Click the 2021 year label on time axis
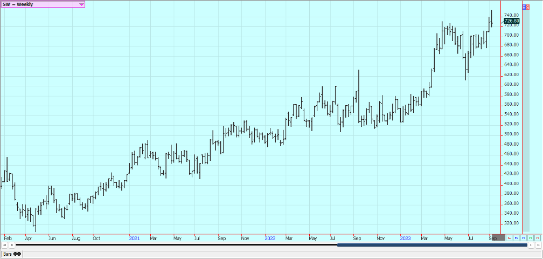Viewport: 543px width, 259px height. click(x=135, y=237)
